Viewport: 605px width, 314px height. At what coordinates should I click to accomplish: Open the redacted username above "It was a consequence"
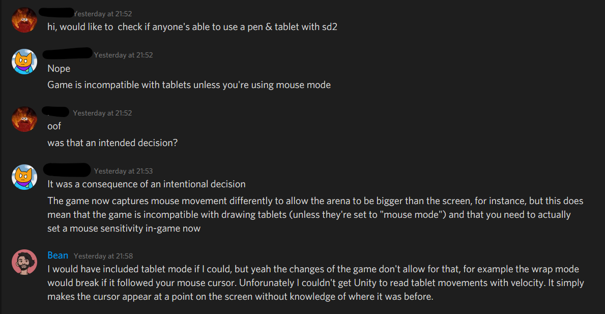pos(68,169)
